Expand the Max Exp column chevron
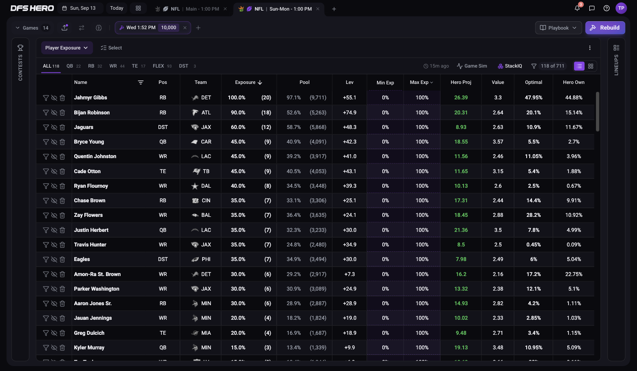The width and height of the screenshot is (637, 371). tap(431, 83)
